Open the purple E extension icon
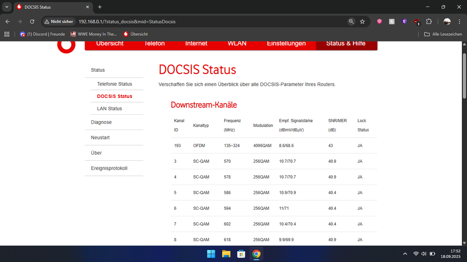The width and height of the screenshot is (467, 262). [x=404, y=22]
